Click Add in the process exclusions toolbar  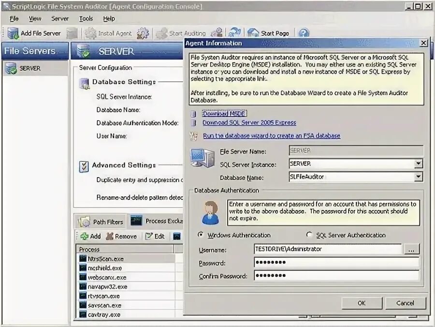pyautogui.click(x=90, y=236)
